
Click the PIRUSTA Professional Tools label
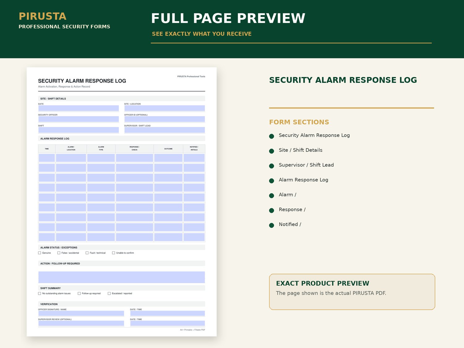191,76
